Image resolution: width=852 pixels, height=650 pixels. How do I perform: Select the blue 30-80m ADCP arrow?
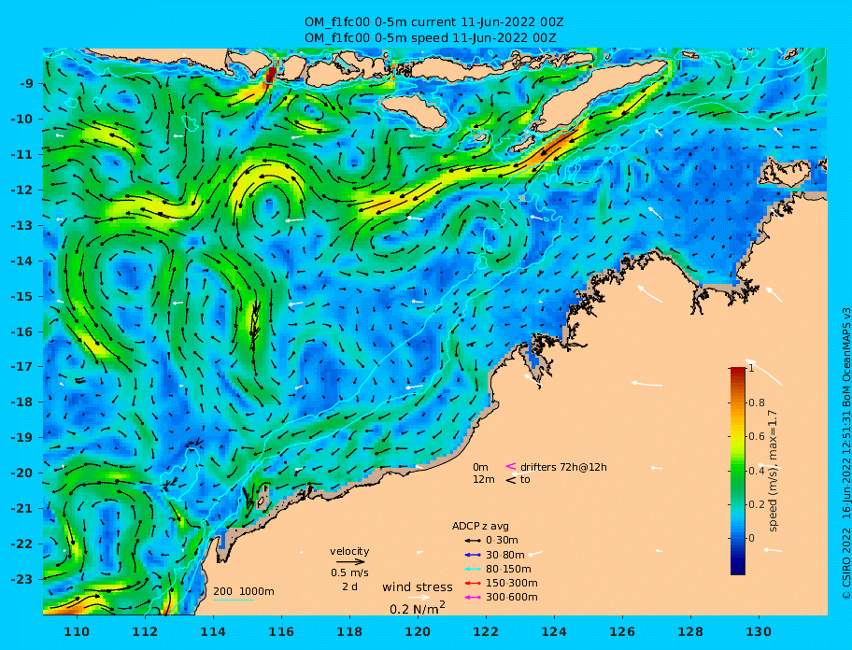point(473,555)
